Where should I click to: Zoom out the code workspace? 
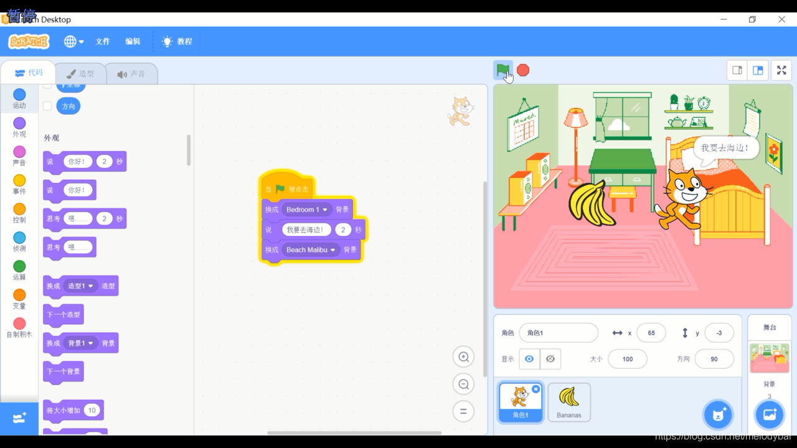click(463, 385)
